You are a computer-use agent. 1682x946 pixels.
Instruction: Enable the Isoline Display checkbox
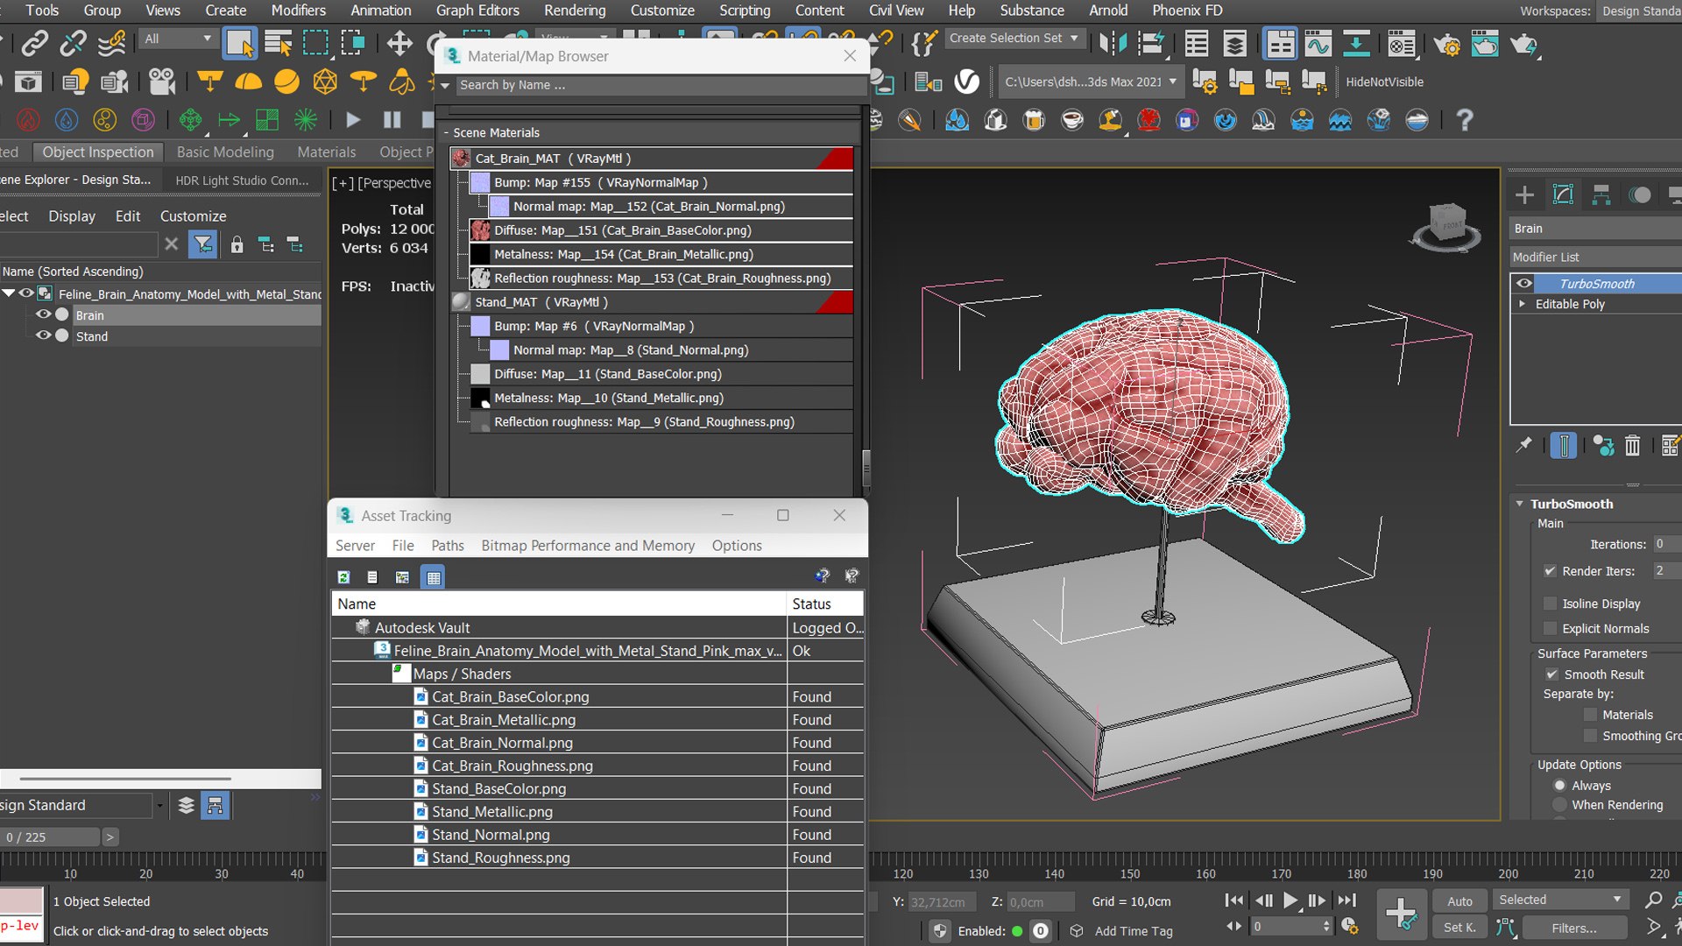(1551, 604)
